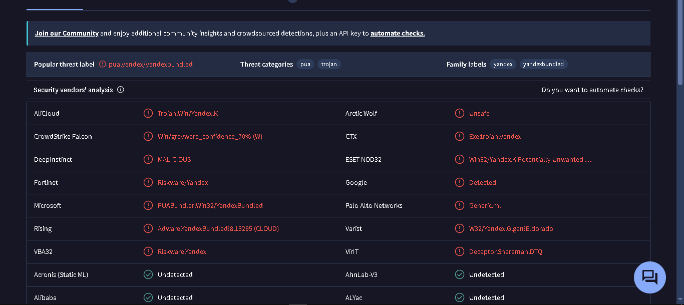Click the Riskware.Yandex result by VBA32

182,252
